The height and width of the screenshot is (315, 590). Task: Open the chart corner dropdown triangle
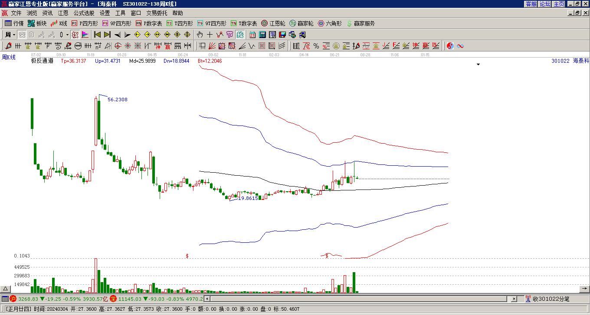click(478, 64)
